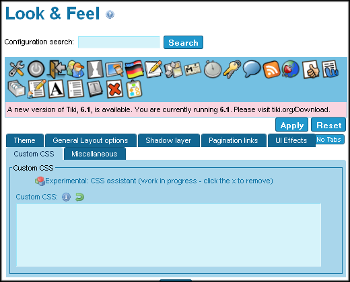The image size is (350, 282).
Task: Click the keys Security icon
Action: 232,69
